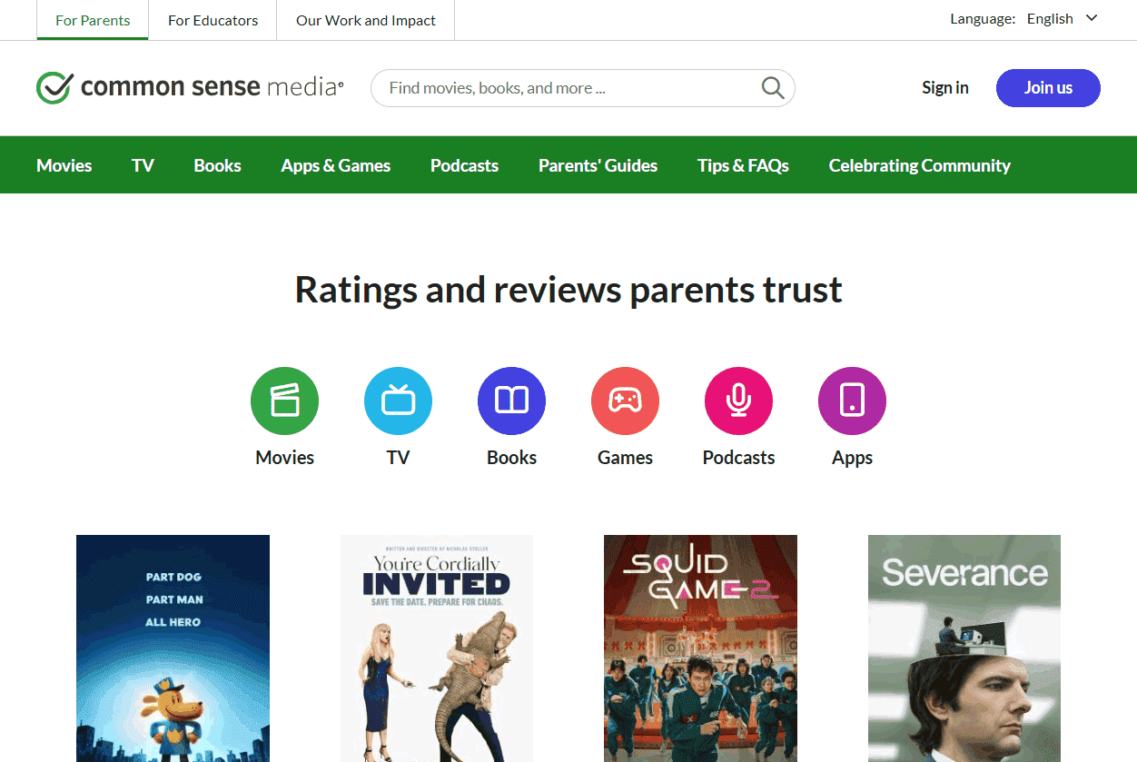Open the blue TV category icon
The height and width of the screenshot is (762, 1137).
(398, 401)
